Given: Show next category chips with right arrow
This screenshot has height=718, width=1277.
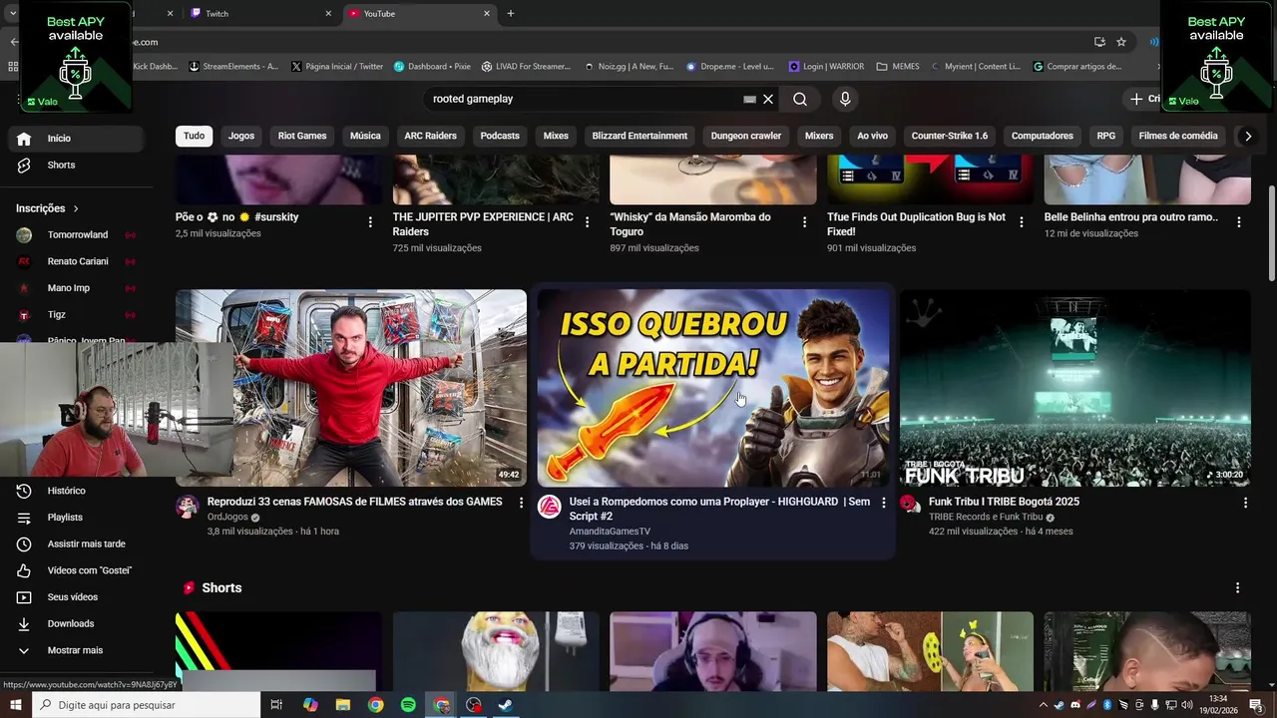Looking at the screenshot, I should pyautogui.click(x=1247, y=136).
